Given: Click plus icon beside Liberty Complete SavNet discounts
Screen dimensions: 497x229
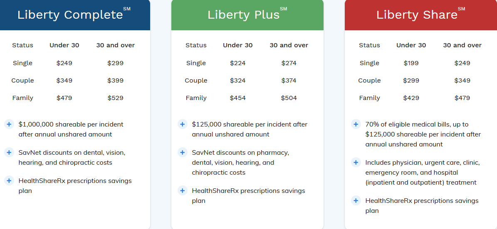Looking at the screenshot, I should pyautogui.click(x=9, y=152).
